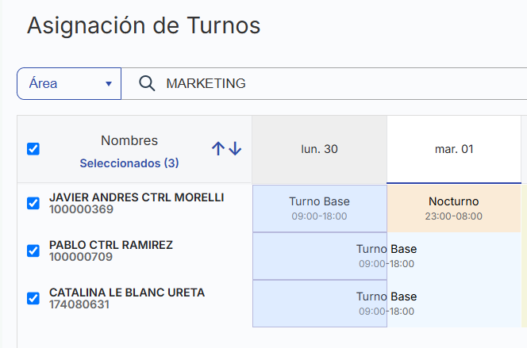
Task: Deselect the Pablo Ctrl Ramirez checkbox
Action: [33, 251]
